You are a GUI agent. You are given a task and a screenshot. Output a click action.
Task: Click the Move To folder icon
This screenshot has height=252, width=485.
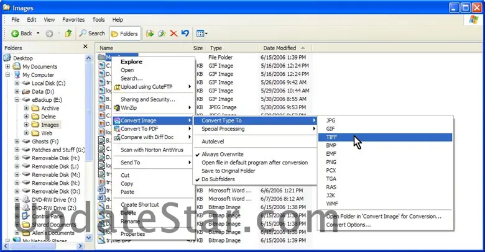click(x=150, y=34)
